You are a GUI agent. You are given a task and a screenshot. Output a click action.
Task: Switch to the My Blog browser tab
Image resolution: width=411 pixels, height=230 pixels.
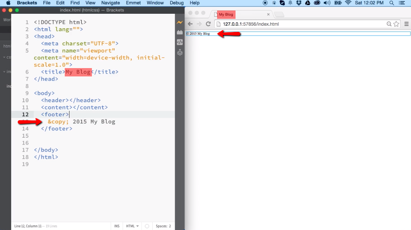(x=225, y=14)
